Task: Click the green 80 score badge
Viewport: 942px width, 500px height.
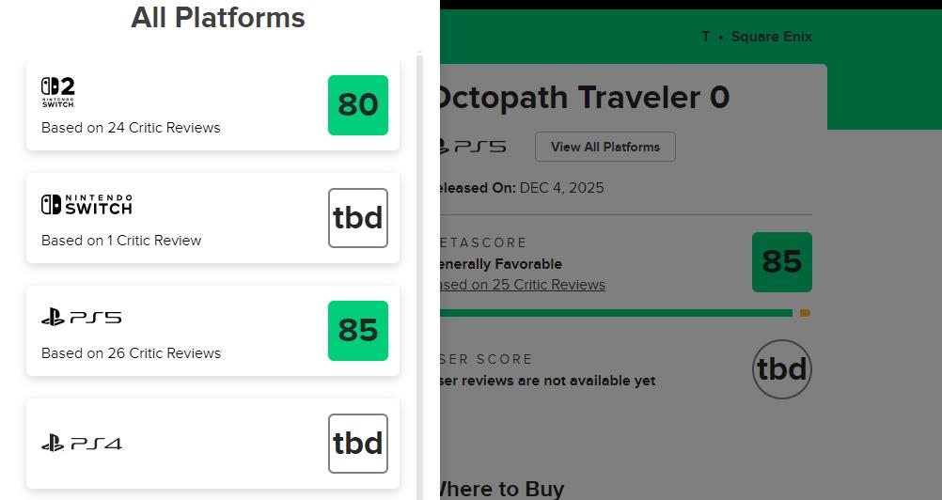Action: tap(358, 105)
